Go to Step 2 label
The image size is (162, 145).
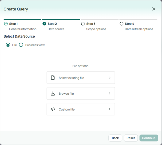coord(52,24)
